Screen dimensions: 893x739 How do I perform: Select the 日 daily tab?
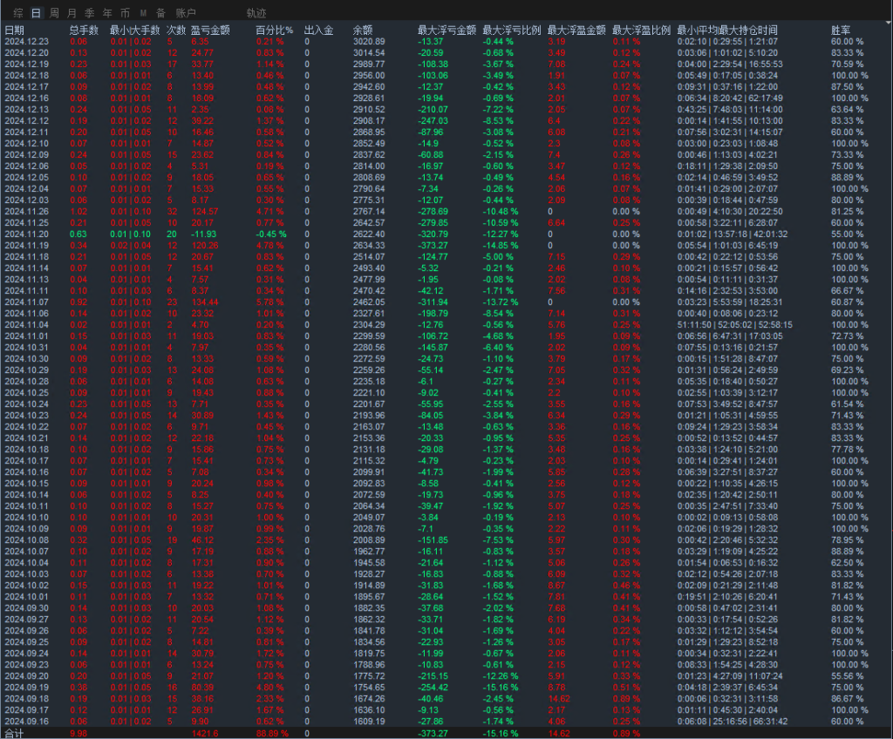click(x=36, y=13)
